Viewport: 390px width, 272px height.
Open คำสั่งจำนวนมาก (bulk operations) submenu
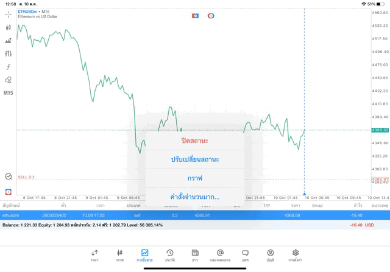[194, 197]
